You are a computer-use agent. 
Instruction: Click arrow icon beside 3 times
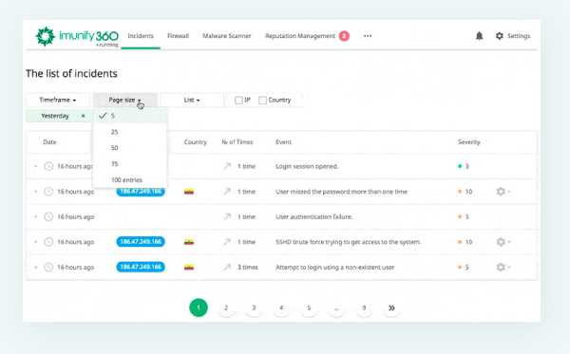(227, 268)
